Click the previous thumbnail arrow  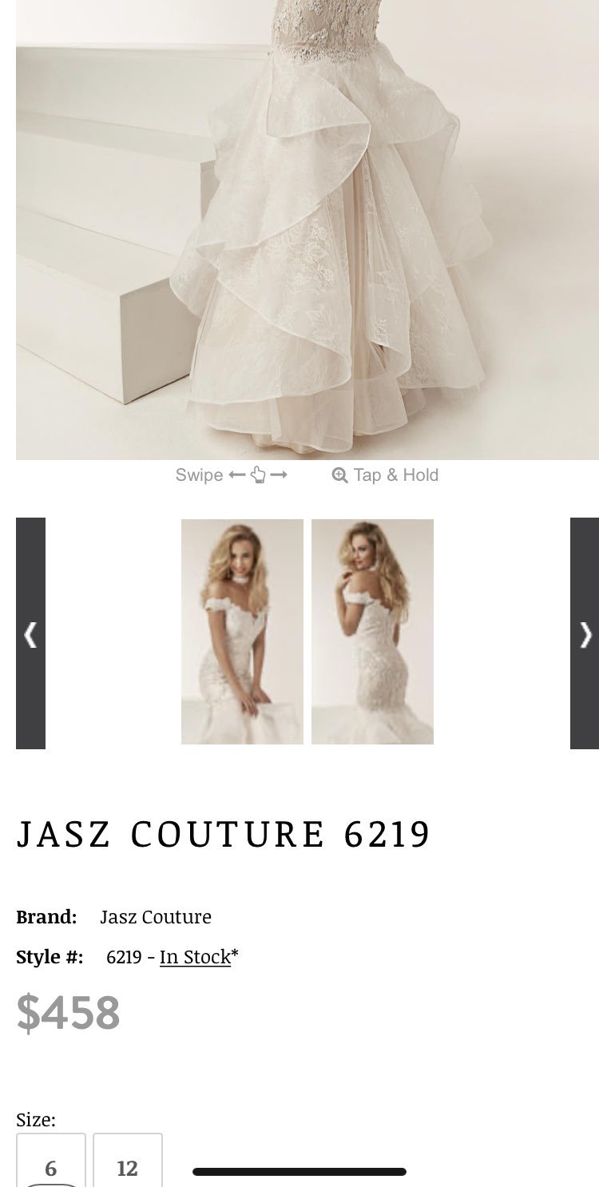tap(30, 633)
